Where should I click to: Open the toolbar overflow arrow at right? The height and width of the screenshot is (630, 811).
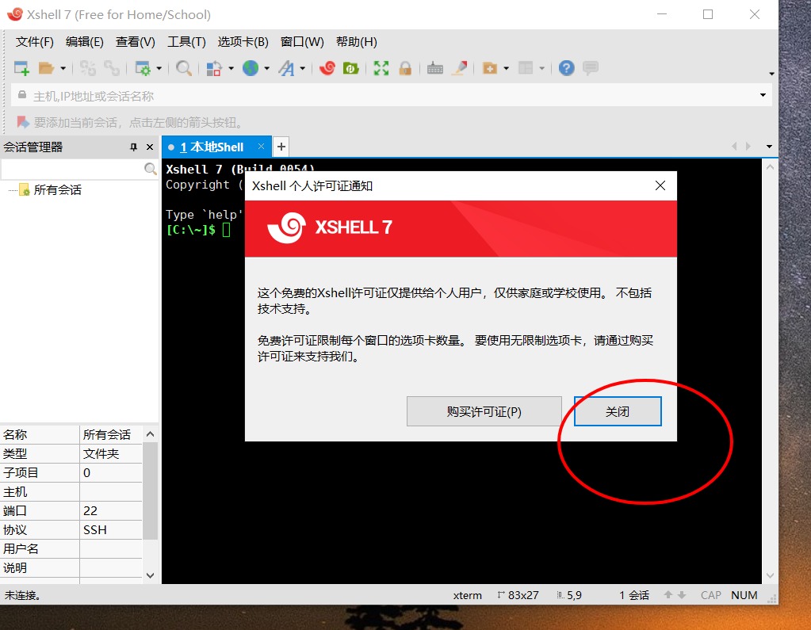pos(771,74)
